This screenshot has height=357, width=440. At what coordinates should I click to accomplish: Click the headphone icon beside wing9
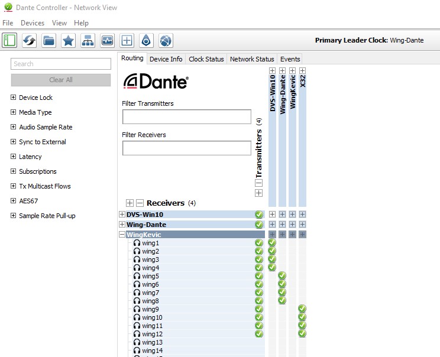click(x=137, y=309)
